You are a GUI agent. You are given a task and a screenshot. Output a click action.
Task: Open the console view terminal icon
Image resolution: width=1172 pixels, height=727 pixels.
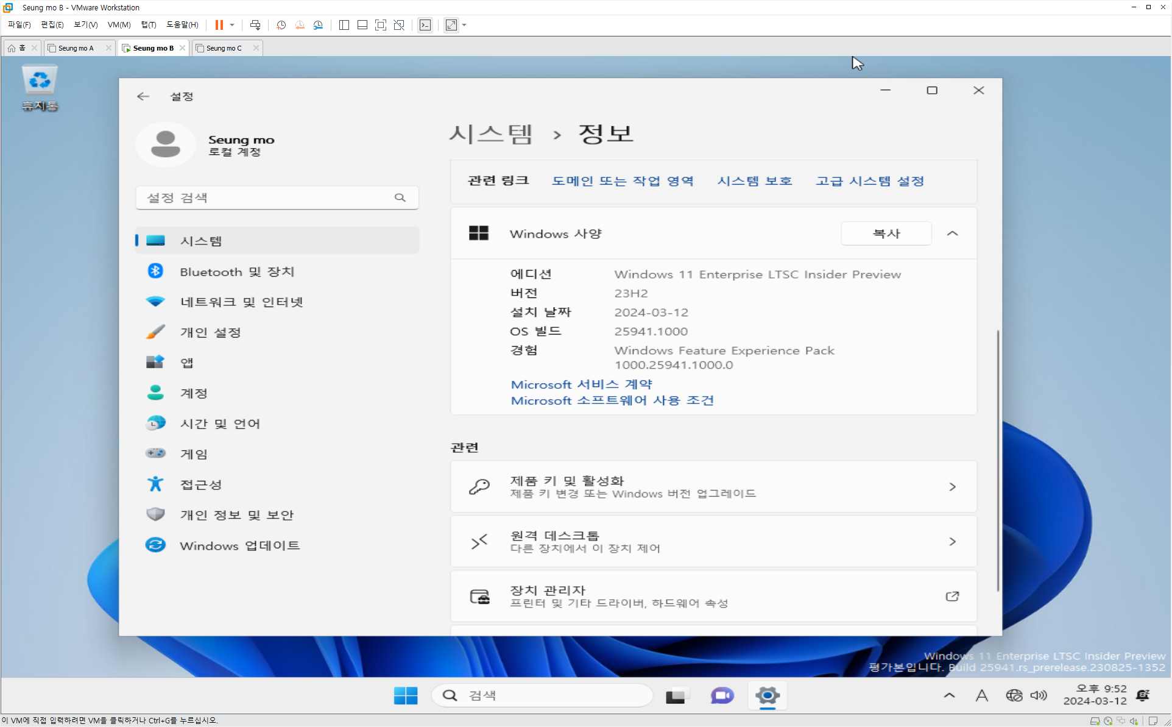click(425, 25)
